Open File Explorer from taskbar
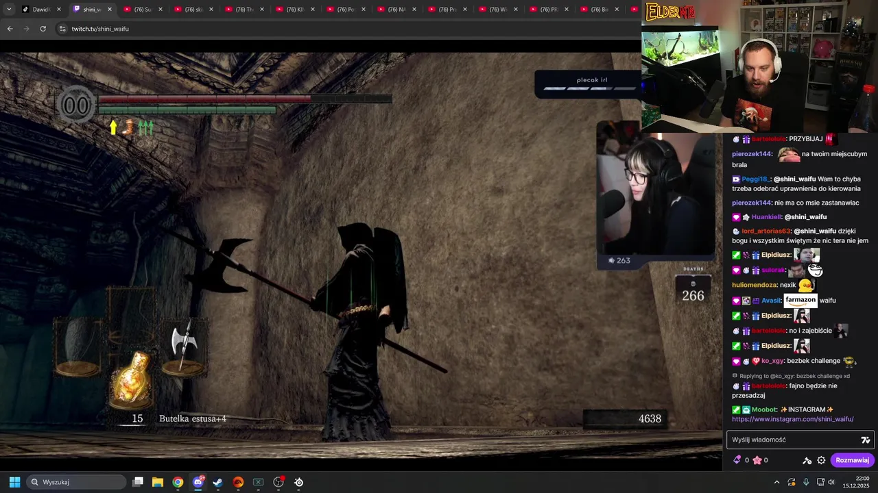This screenshot has width=878, height=493. (157, 482)
